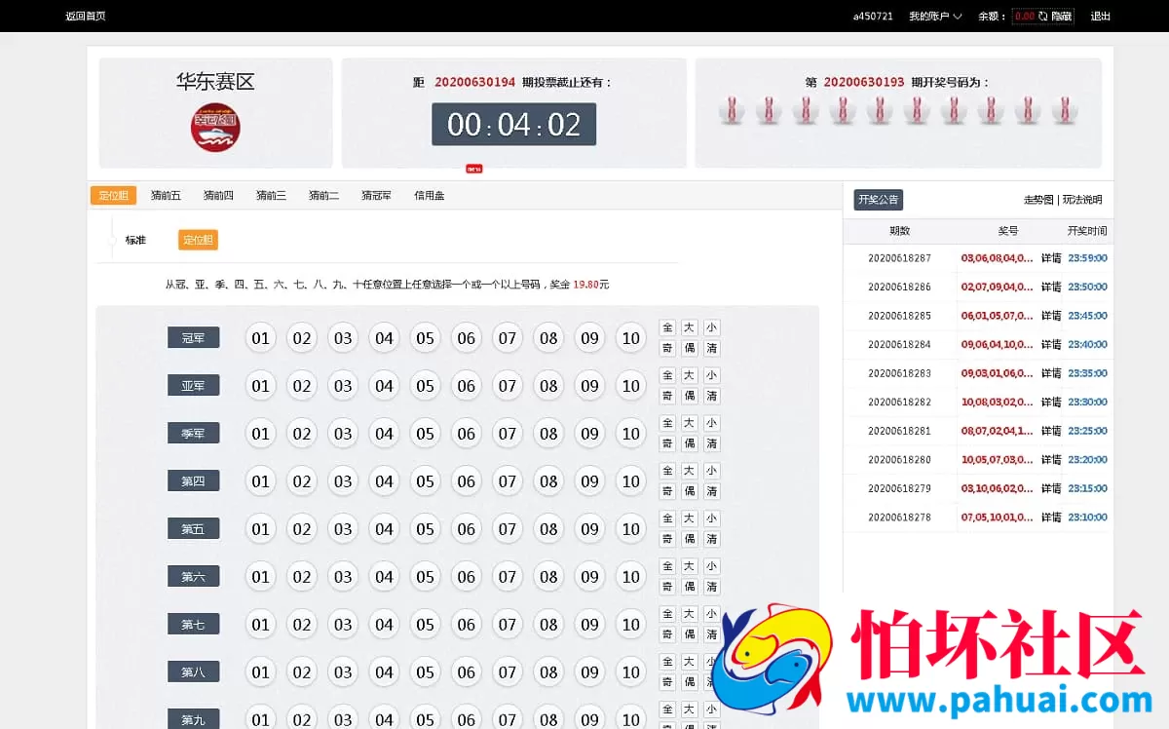Click 隐藏 to hide the balance
Viewport: 1169px width, 729px height.
coord(1062,16)
